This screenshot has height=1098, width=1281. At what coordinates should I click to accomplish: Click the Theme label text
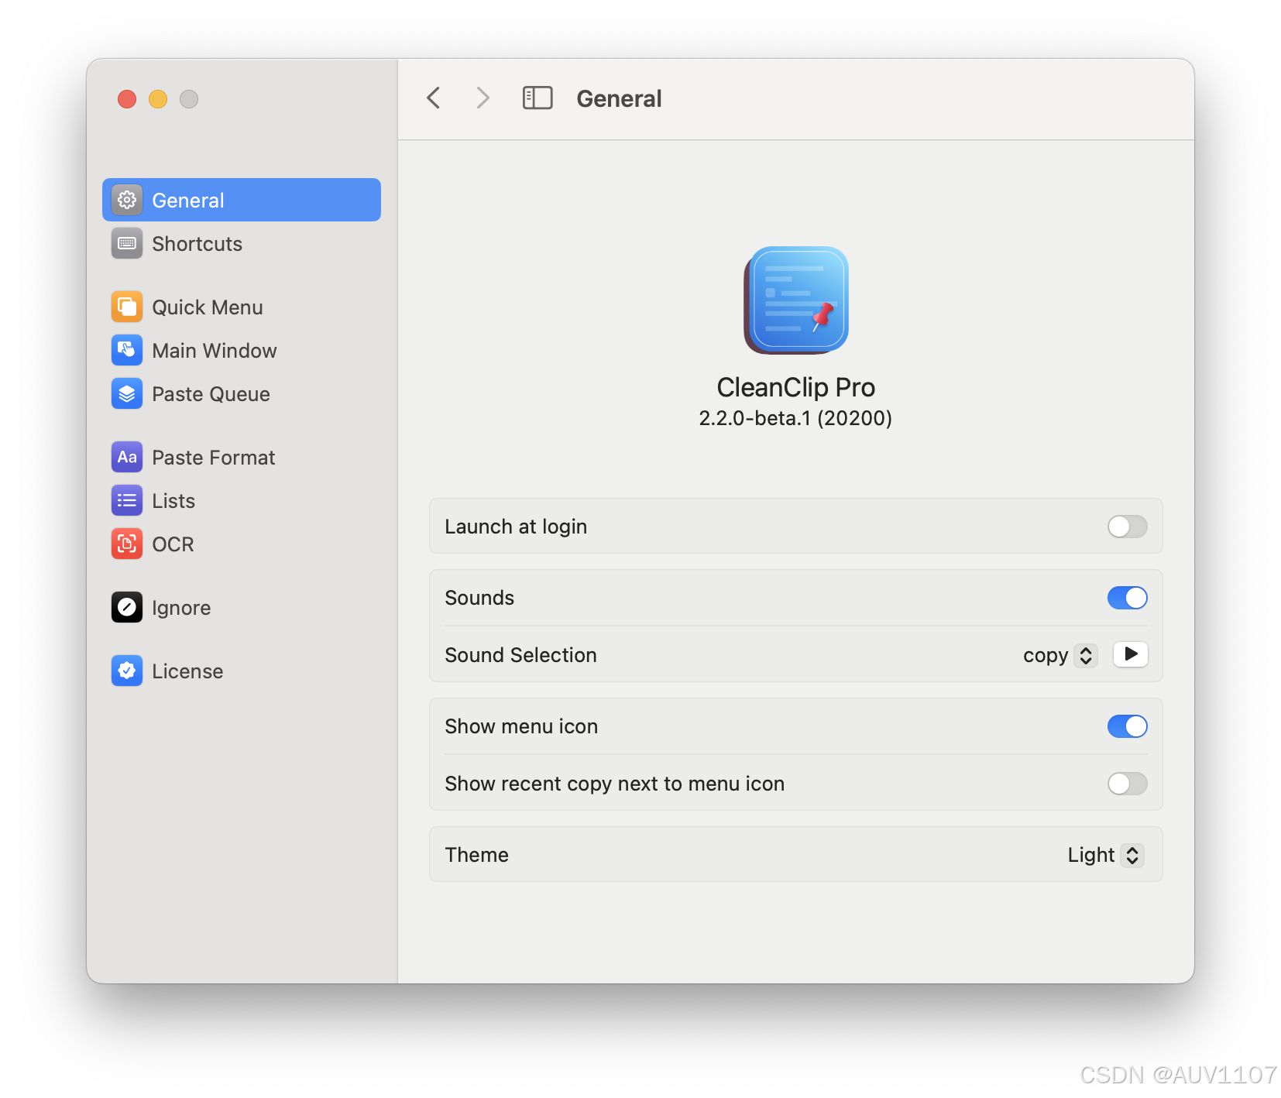(x=476, y=855)
